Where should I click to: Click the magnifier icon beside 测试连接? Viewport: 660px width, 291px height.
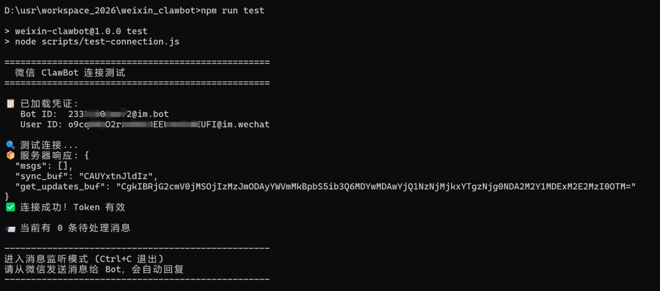(x=10, y=145)
